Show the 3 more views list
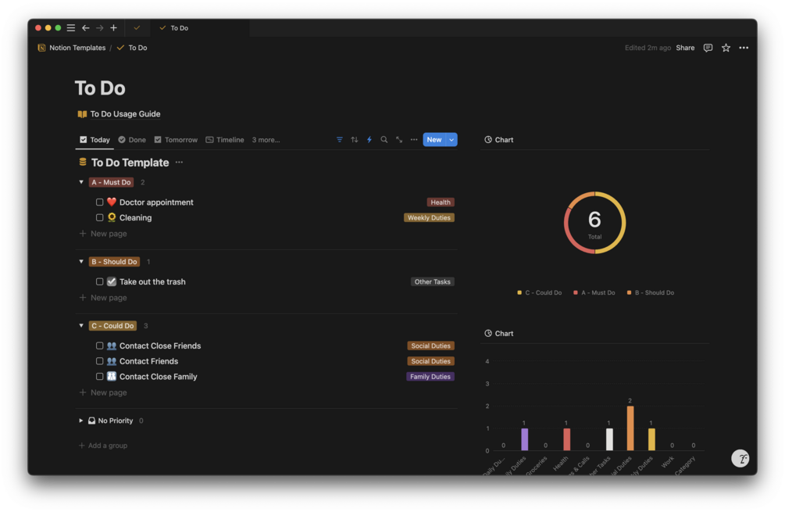This screenshot has width=785, height=512. pos(266,140)
